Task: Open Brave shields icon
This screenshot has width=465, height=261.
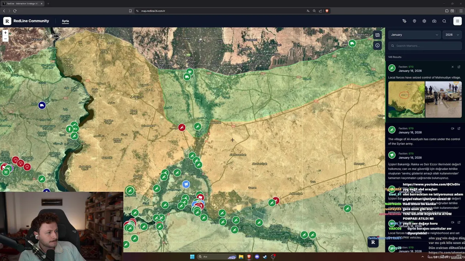Action: pos(327,11)
